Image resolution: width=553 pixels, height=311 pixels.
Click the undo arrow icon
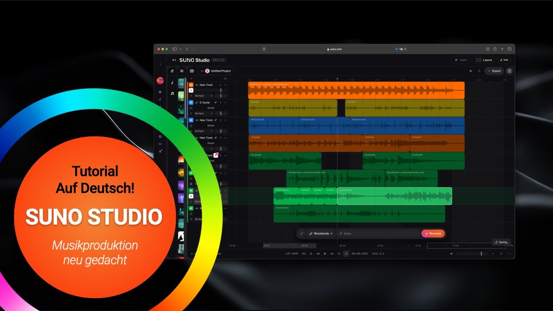(x=471, y=71)
